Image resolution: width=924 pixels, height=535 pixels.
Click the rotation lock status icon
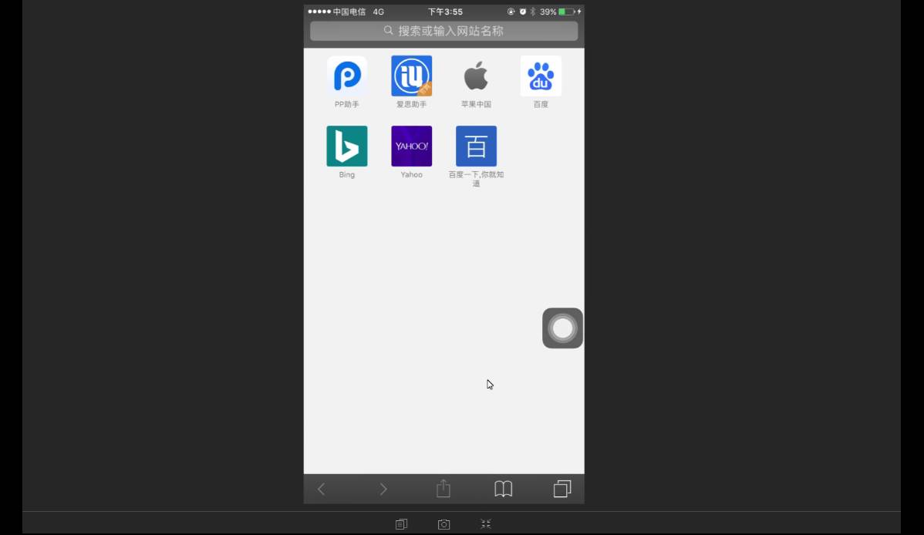[511, 12]
